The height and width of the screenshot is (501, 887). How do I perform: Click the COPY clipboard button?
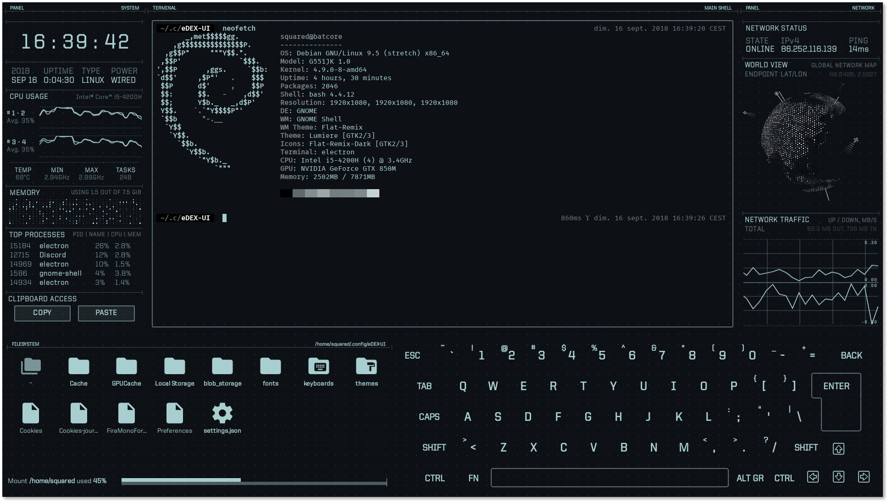point(42,312)
